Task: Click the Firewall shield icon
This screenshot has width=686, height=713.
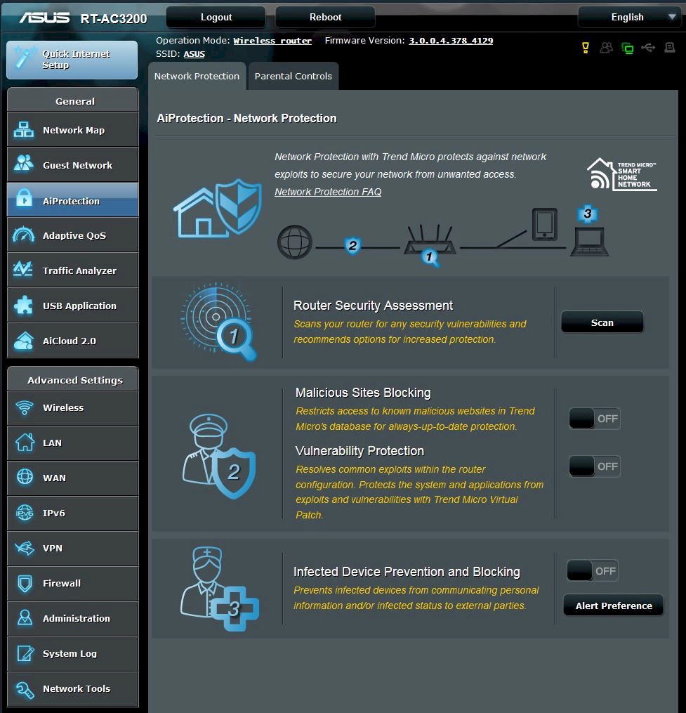Action: tap(25, 584)
